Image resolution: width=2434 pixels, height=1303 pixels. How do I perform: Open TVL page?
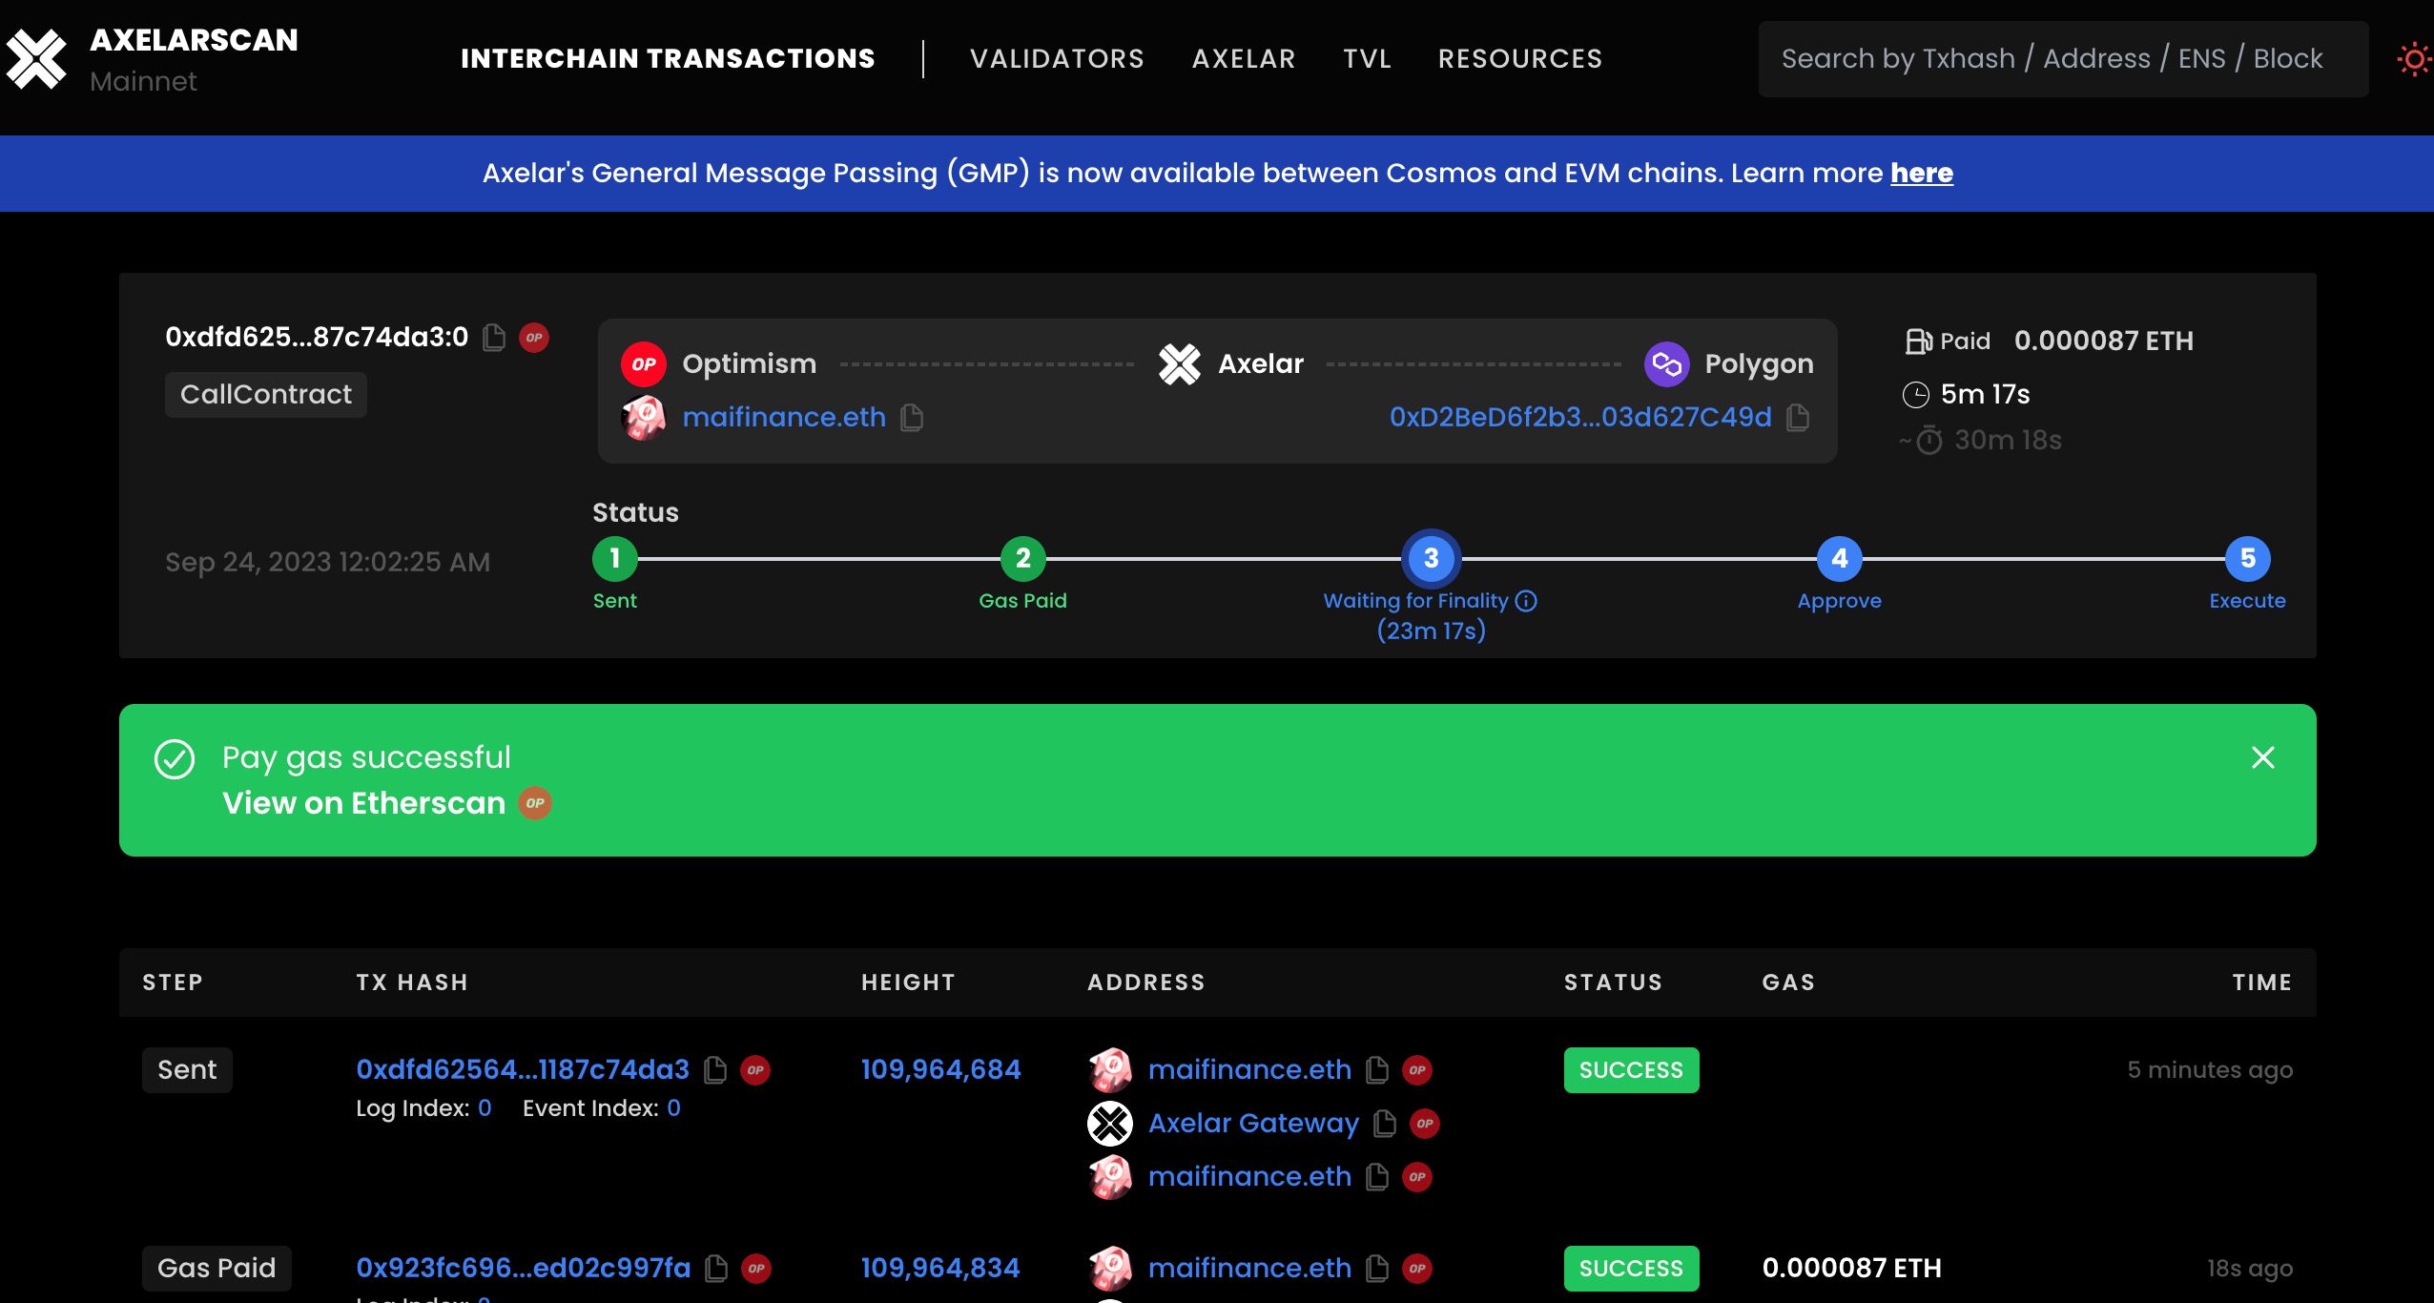tap(1368, 59)
